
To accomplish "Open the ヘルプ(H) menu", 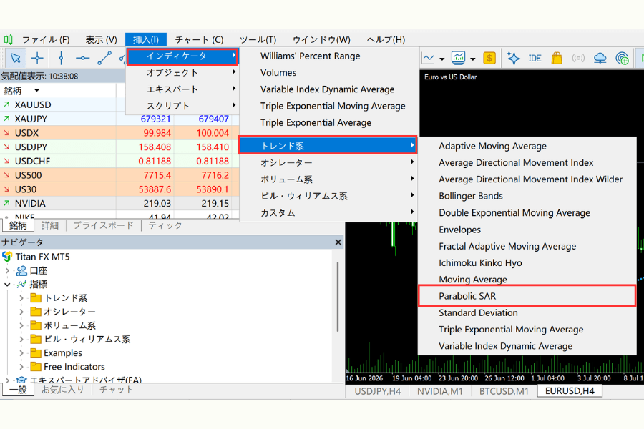I will [x=386, y=39].
